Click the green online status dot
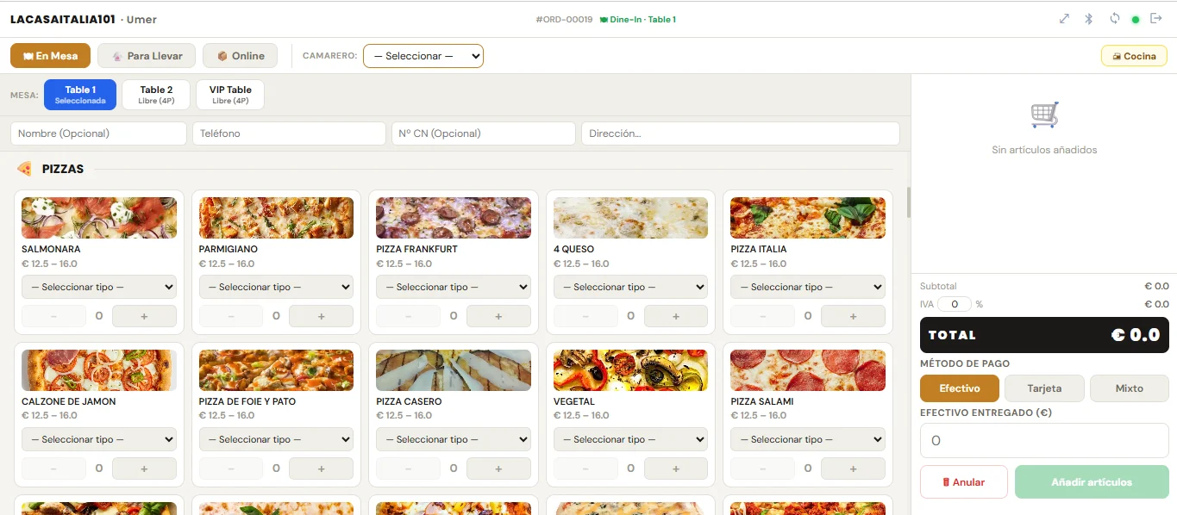The width and height of the screenshot is (1177, 515). (x=1136, y=20)
